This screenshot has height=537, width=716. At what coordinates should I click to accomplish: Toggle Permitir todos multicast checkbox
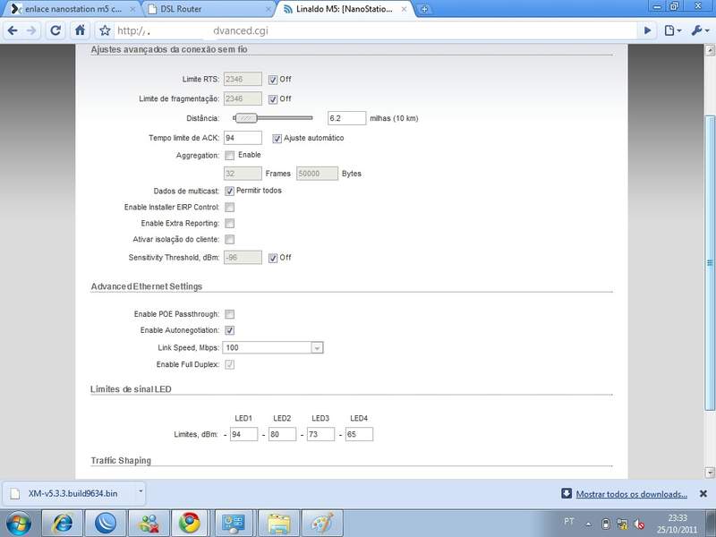(x=230, y=191)
